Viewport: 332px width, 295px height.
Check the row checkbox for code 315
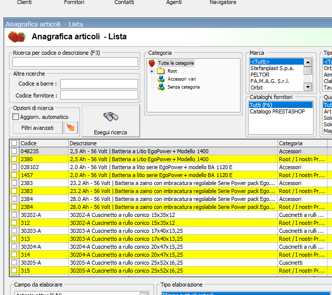[x=14, y=271]
